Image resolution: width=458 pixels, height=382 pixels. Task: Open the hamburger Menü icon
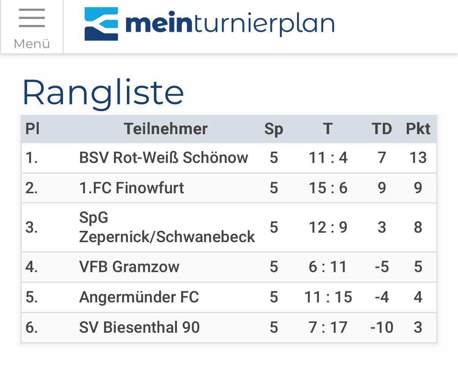point(32,18)
